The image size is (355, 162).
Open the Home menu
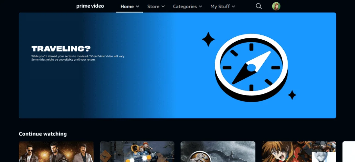pyautogui.click(x=130, y=7)
